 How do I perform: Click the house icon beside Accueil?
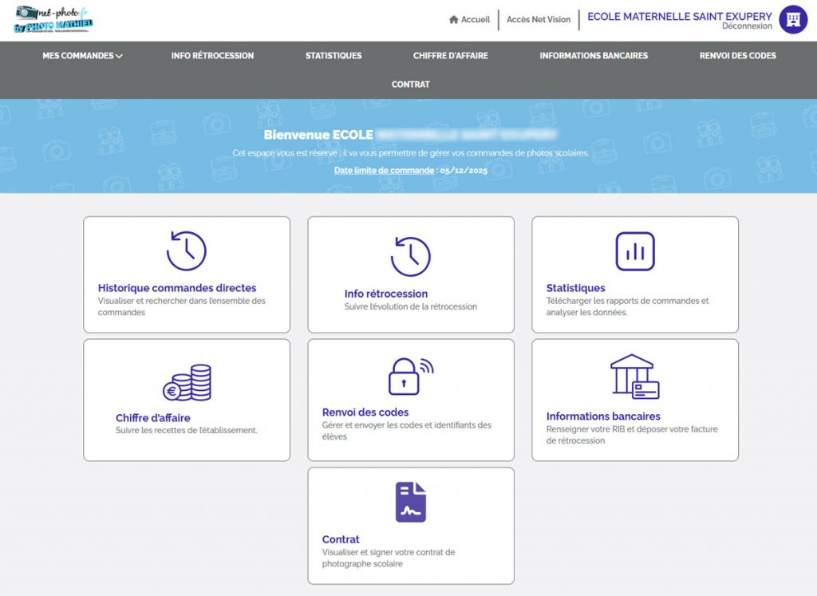point(454,19)
